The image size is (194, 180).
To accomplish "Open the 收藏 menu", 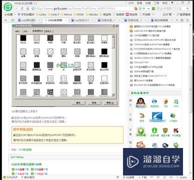I will click(x=148, y=3).
